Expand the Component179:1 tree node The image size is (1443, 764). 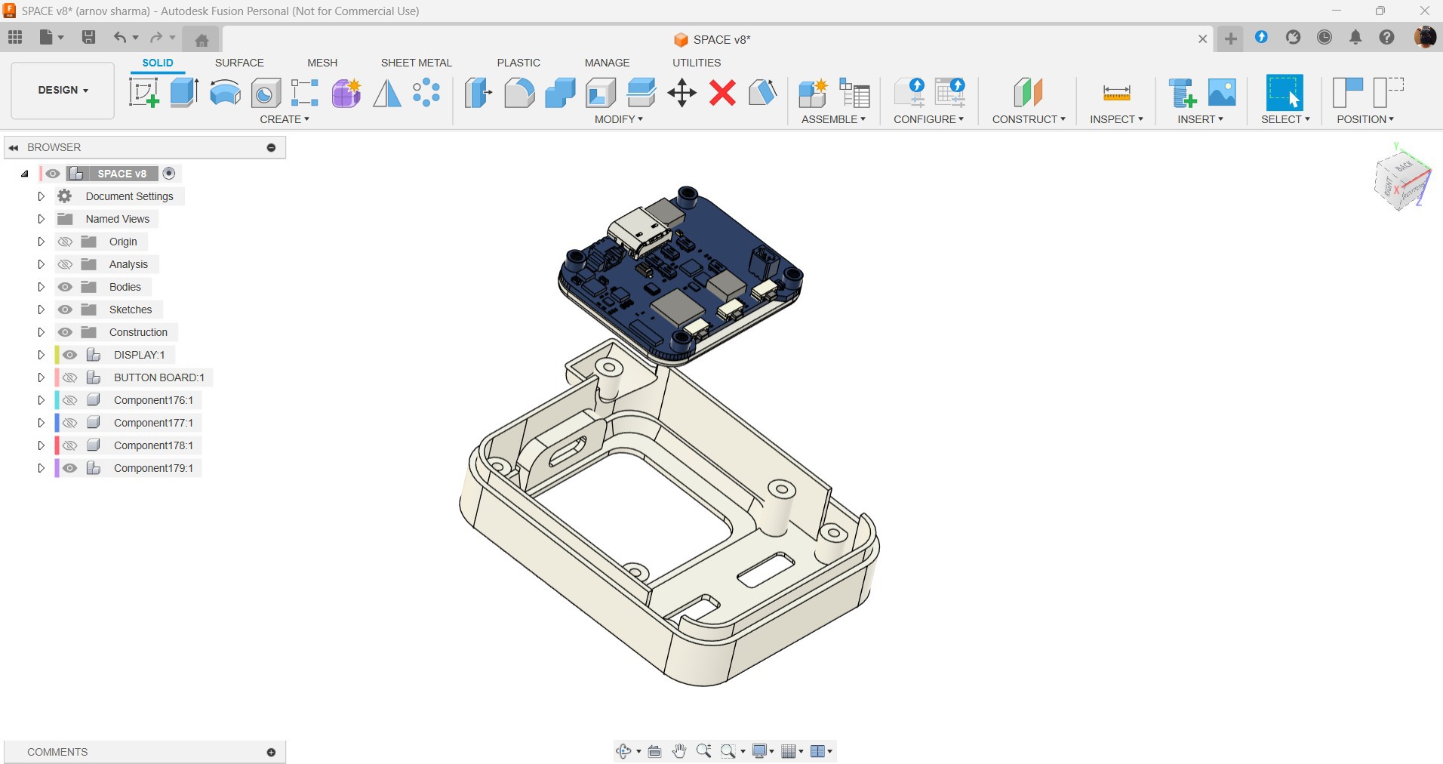42,468
